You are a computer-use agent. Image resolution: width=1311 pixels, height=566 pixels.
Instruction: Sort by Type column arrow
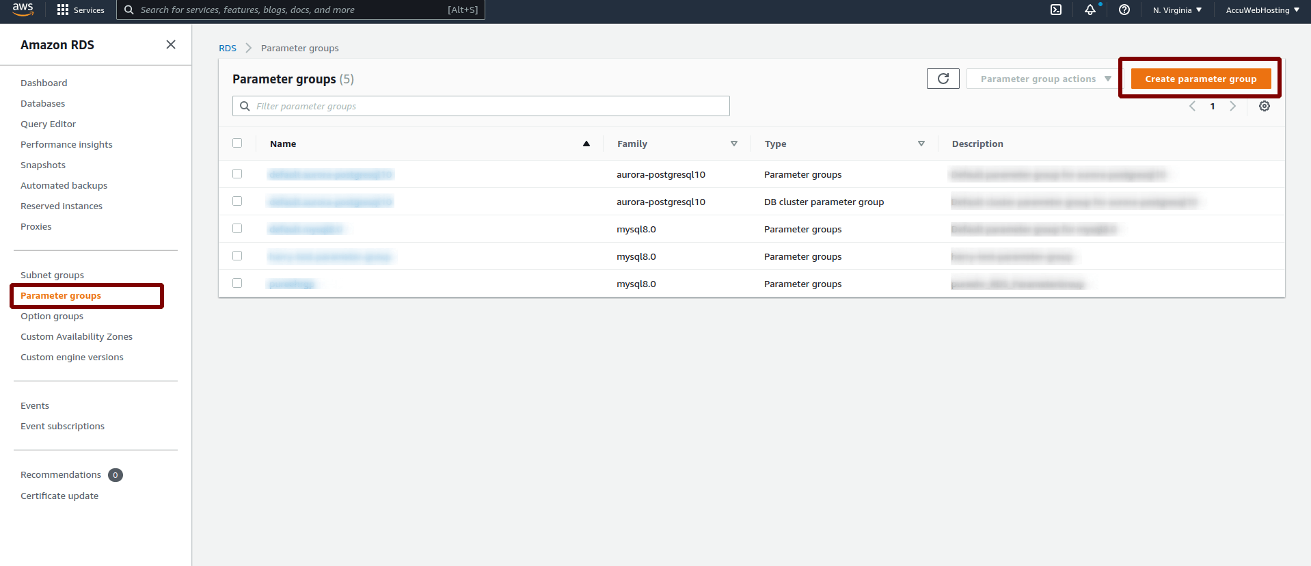coord(921,144)
